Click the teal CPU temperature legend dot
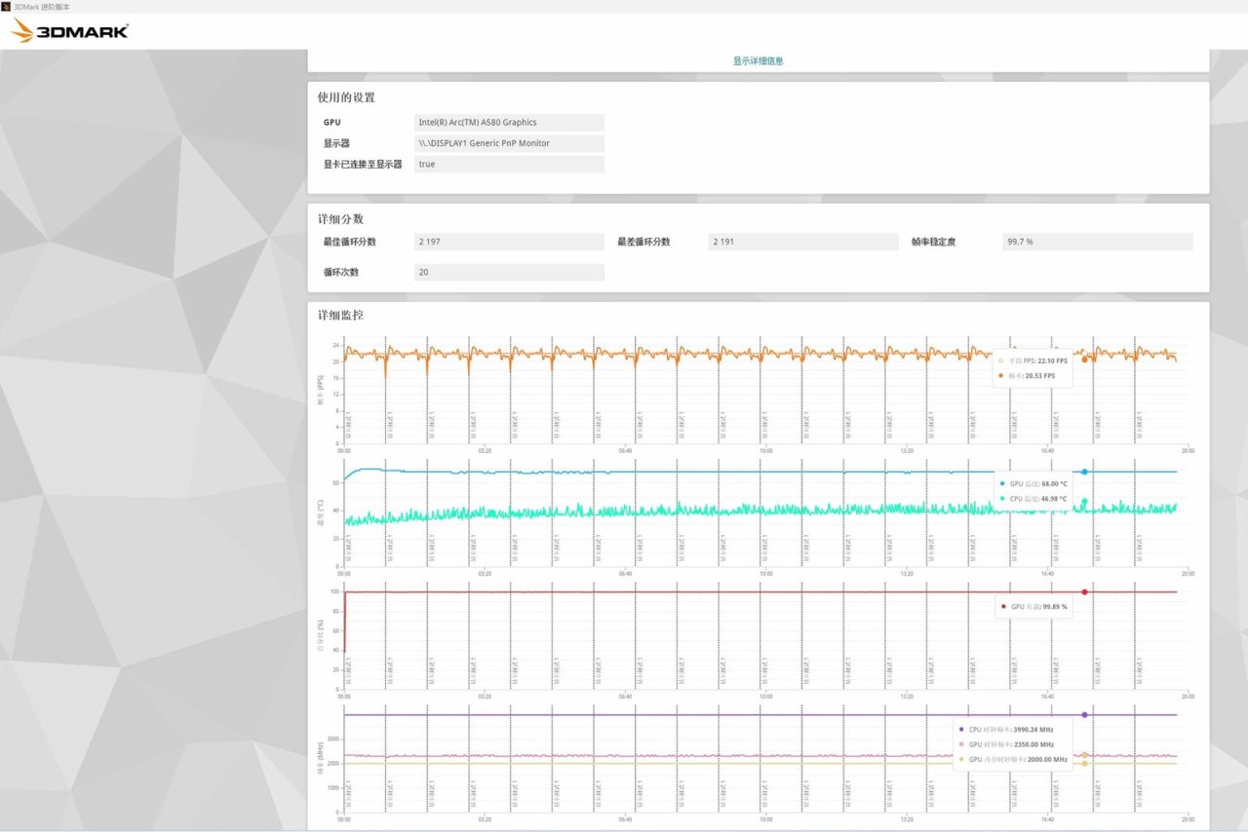 tap(1002, 499)
